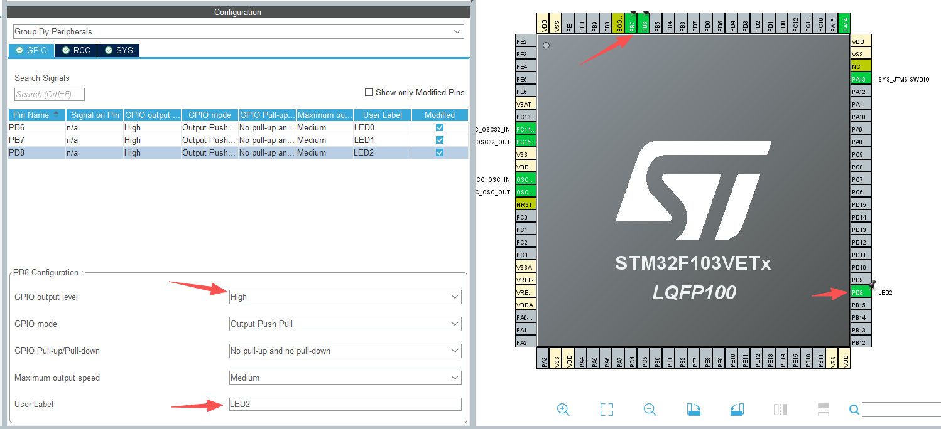The width and height of the screenshot is (941, 429).
Task: Select the PD8 row in GPIO table
Action: [x=238, y=152]
